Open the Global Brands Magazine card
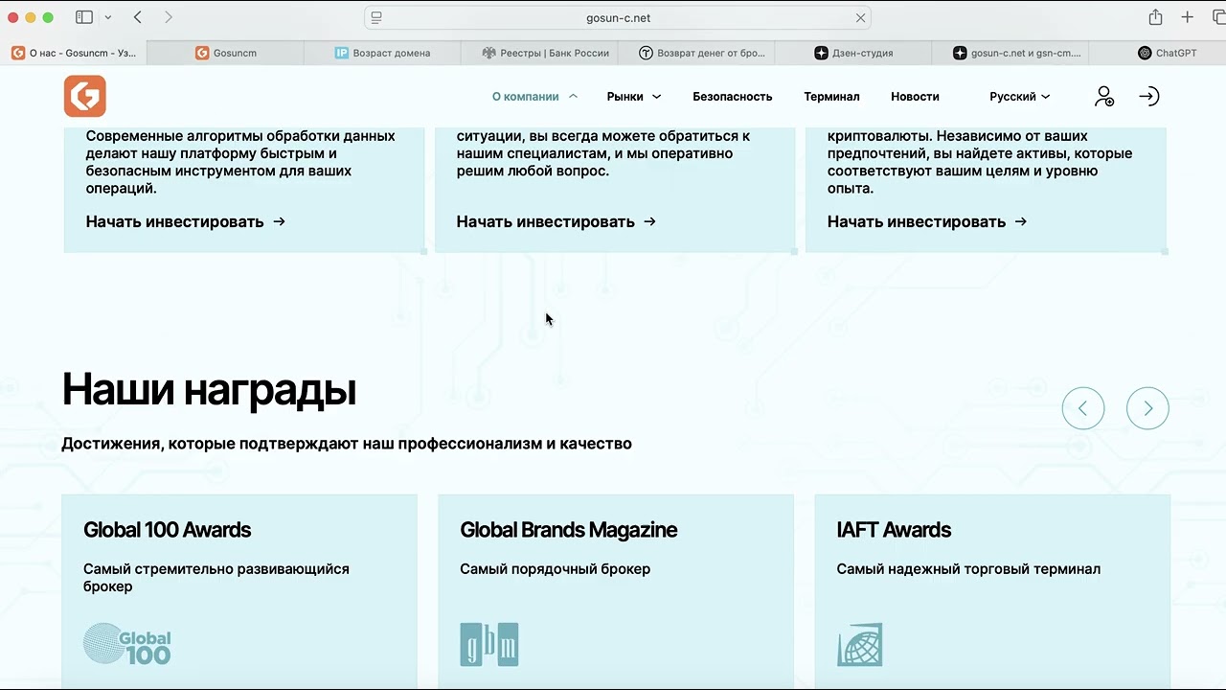 (x=616, y=591)
